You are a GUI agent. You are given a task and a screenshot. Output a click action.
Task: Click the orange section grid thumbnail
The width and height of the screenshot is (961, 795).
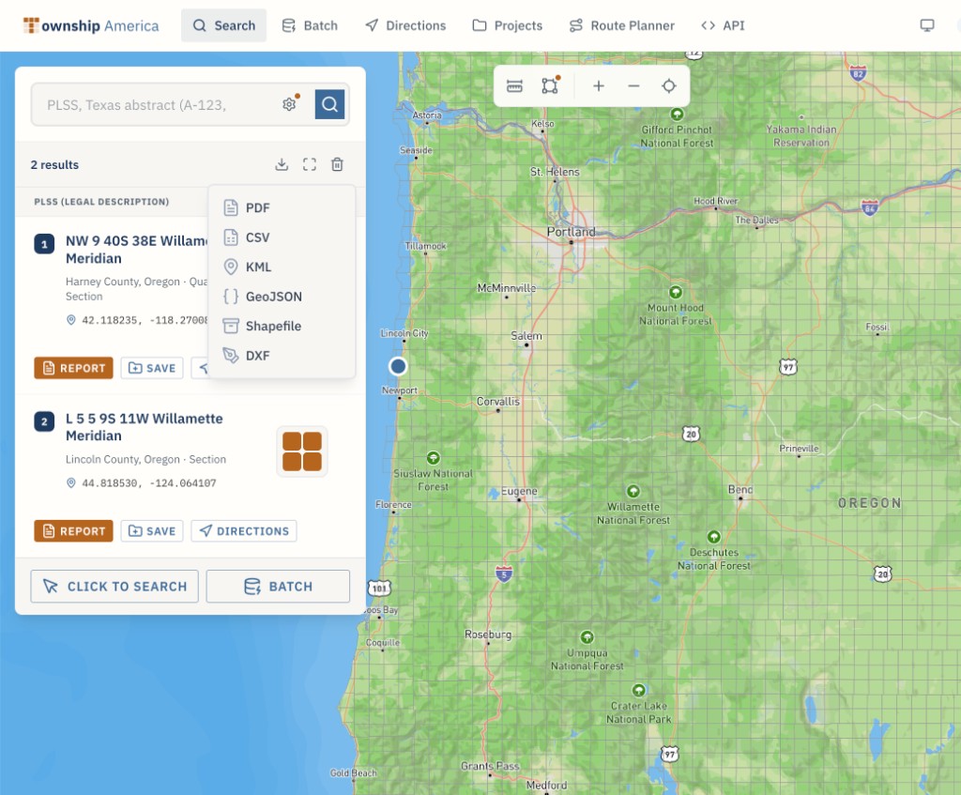point(302,451)
